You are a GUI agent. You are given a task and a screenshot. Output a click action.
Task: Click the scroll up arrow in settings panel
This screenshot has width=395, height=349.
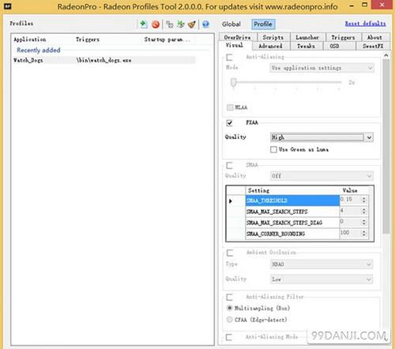386,55
